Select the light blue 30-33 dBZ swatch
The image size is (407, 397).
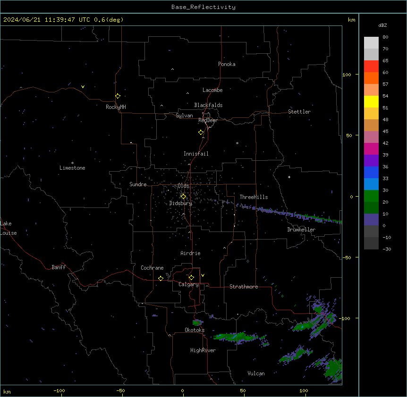(371, 184)
